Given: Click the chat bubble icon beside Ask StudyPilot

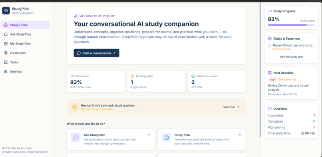Looking at the screenshot, I should point(6,34).
